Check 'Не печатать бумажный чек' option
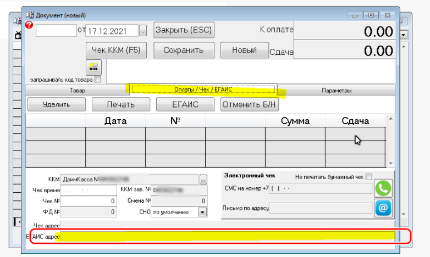Image resolution: width=430 pixels, height=257 pixels. 369,176
